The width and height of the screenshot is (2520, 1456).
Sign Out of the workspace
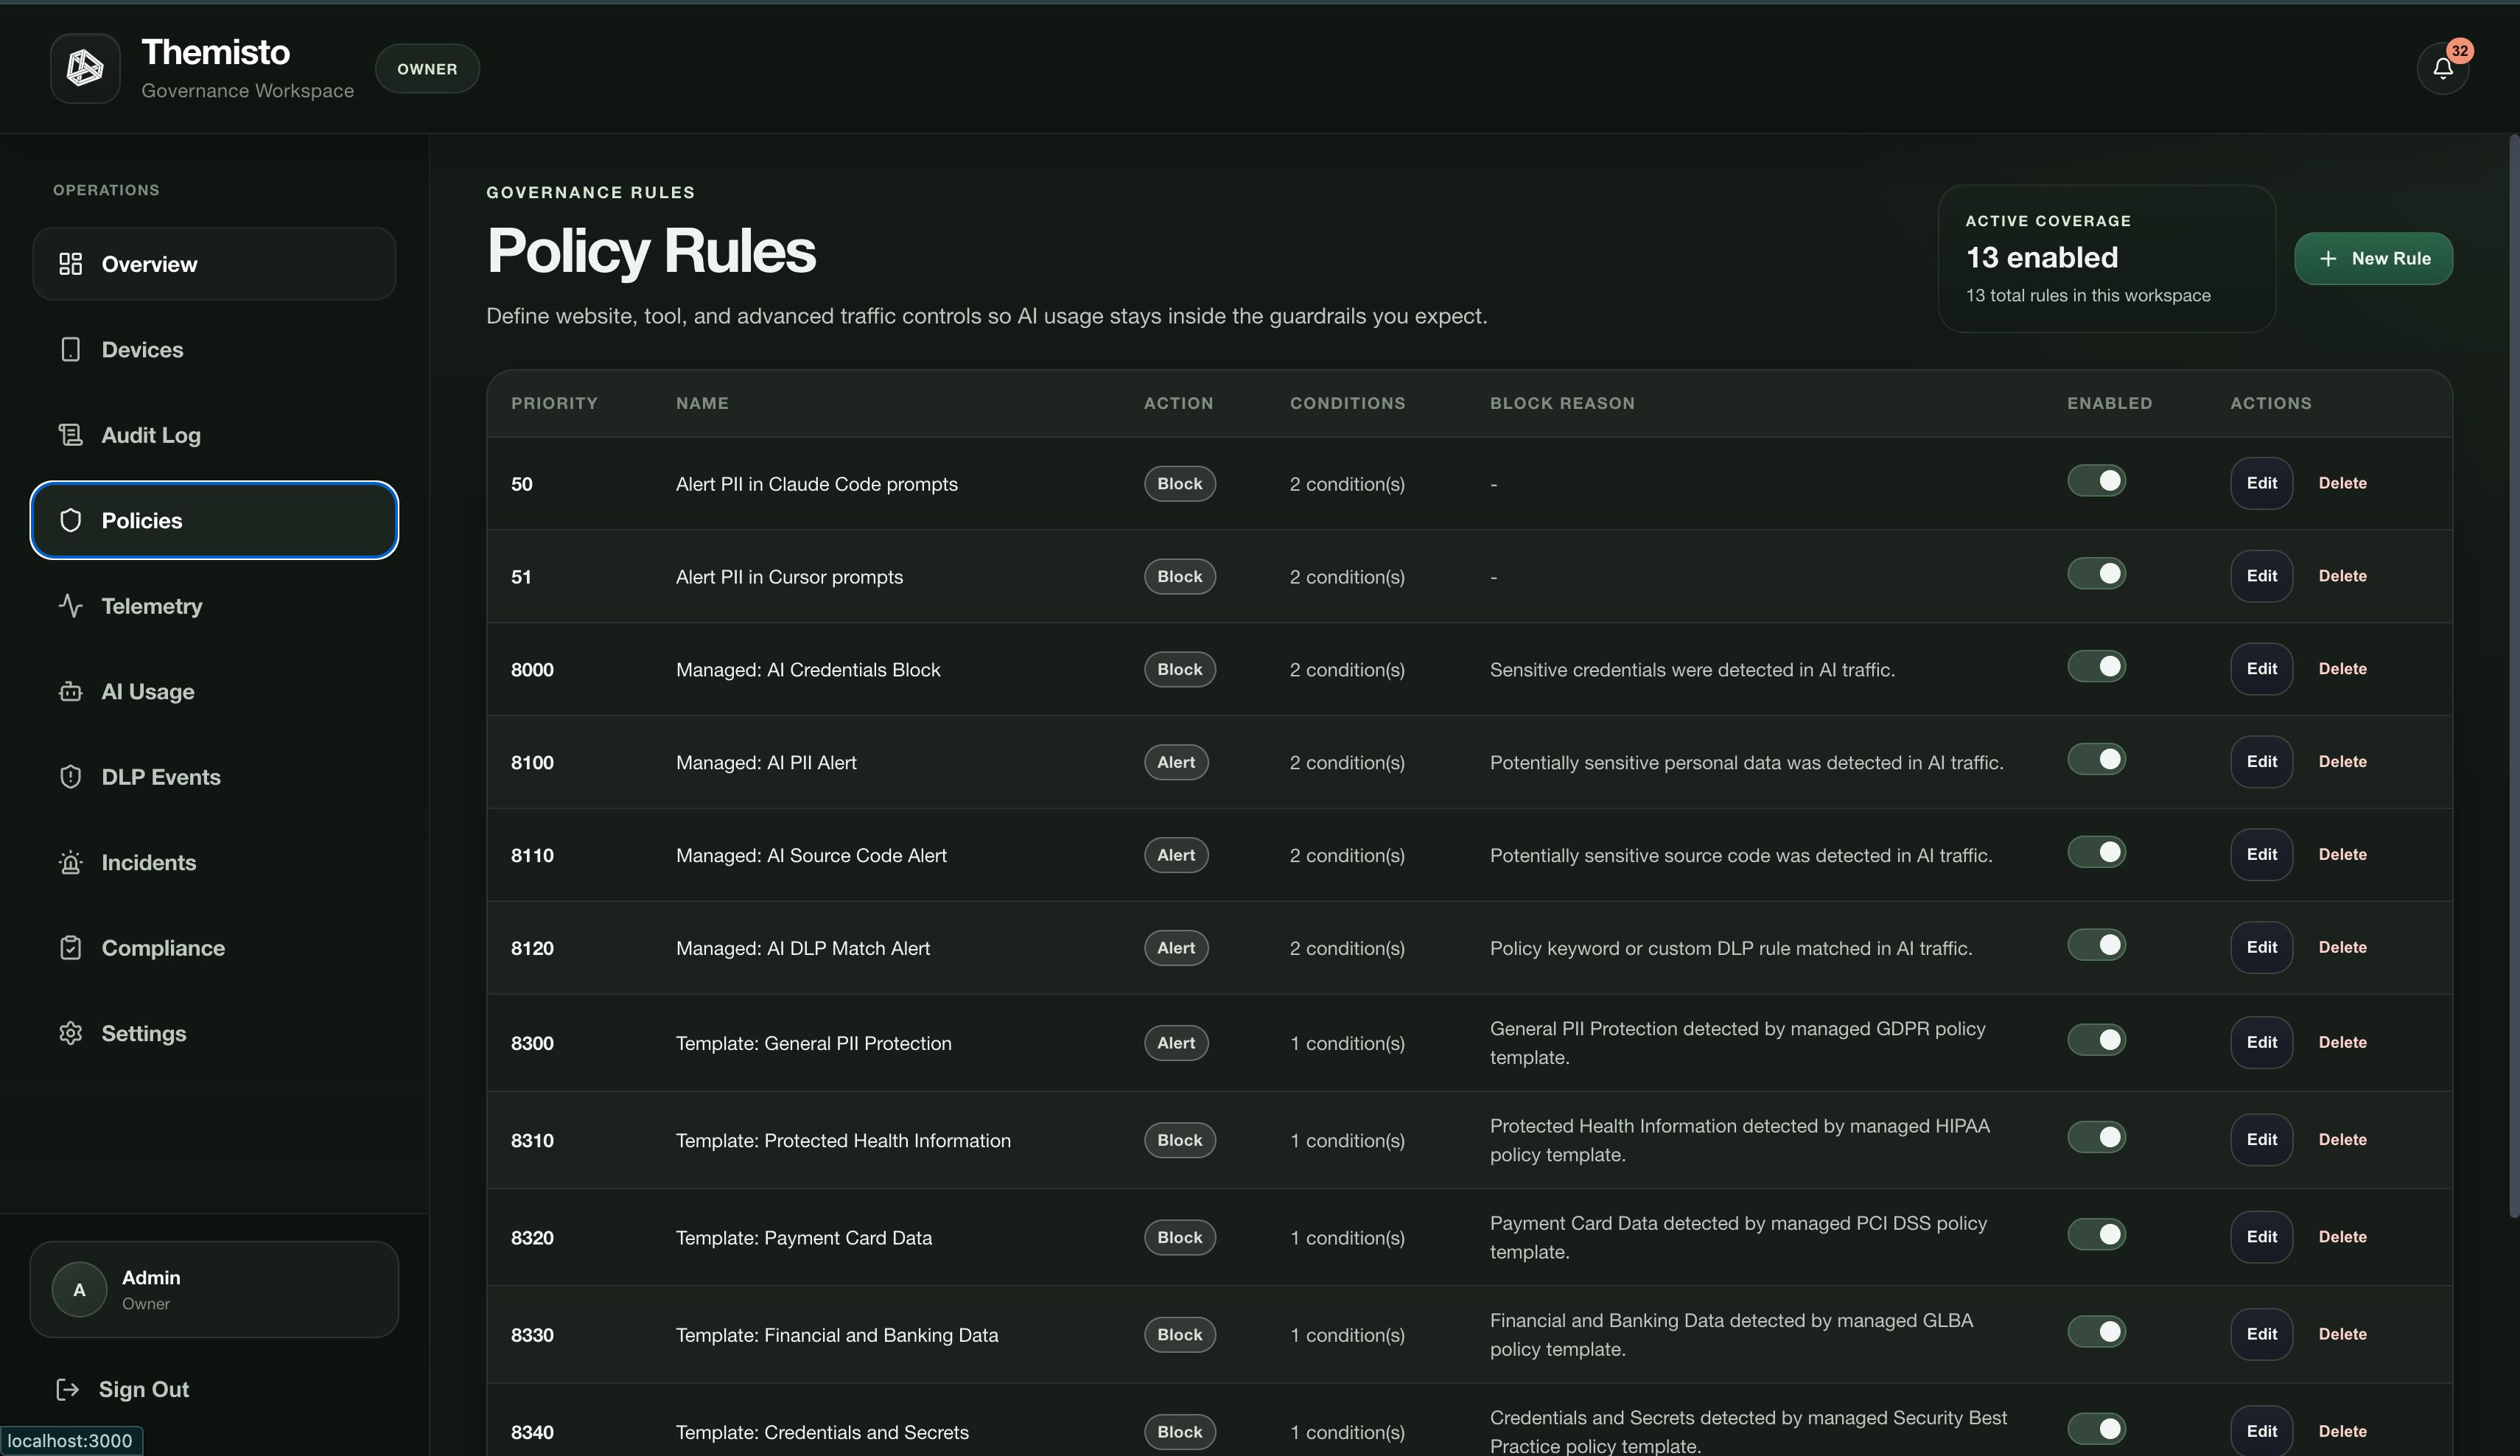[124, 1389]
